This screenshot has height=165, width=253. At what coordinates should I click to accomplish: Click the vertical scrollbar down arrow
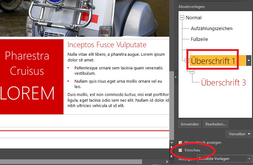point(172,143)
